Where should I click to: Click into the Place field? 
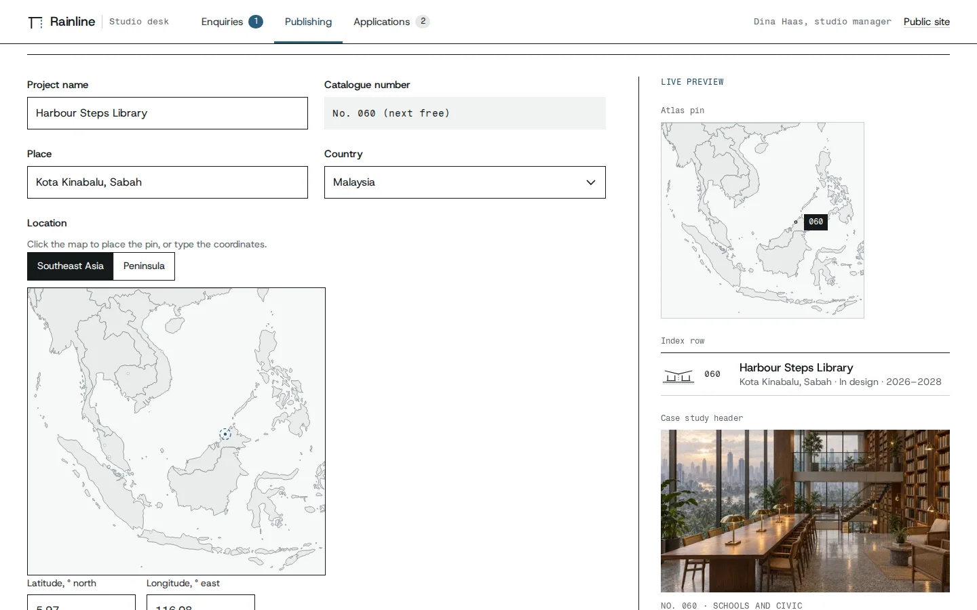(x=168, y=182)
